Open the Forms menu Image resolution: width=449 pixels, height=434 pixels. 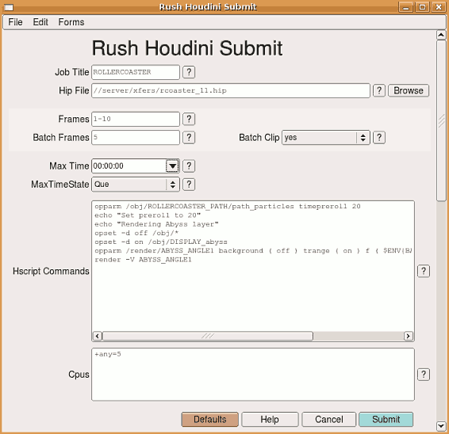[71, 22]
